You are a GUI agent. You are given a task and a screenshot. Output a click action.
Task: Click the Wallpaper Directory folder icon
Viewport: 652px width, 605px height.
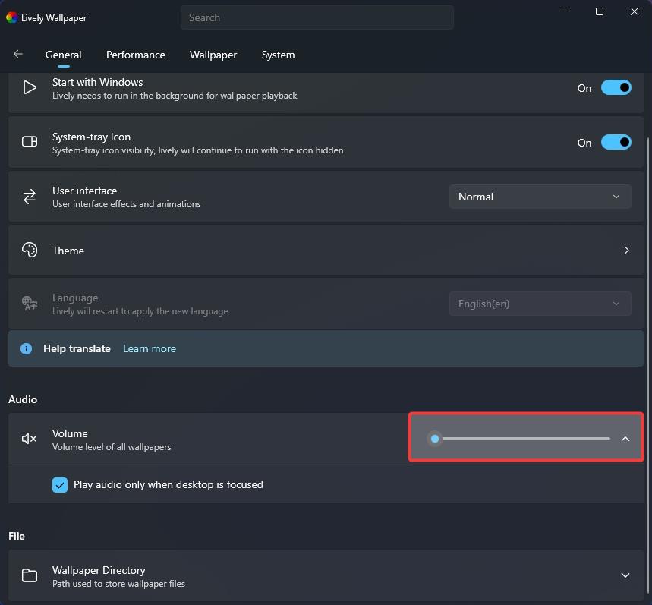coord(30,575)
